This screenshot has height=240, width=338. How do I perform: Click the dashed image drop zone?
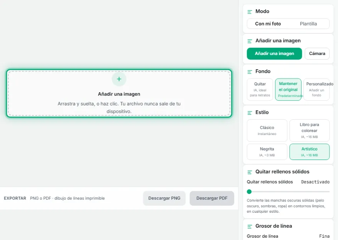tap(119, 93)
